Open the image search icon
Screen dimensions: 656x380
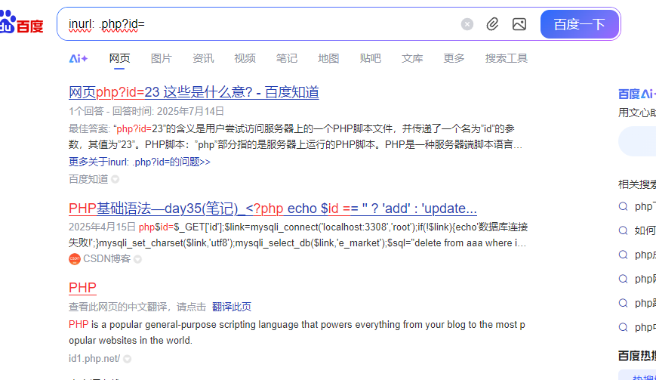point(519,24)
